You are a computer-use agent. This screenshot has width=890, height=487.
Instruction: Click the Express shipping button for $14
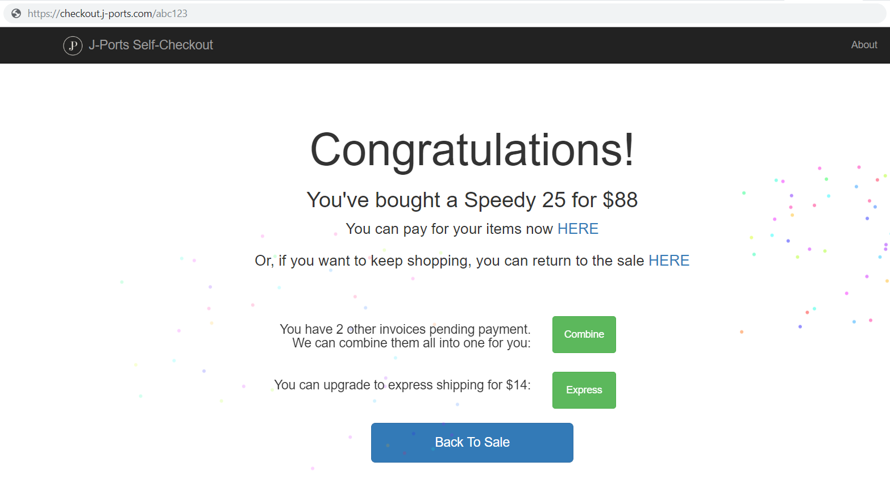584,390
